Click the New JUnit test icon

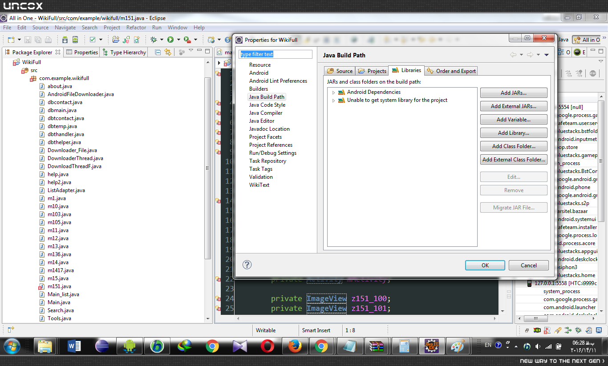coord(126,40)
